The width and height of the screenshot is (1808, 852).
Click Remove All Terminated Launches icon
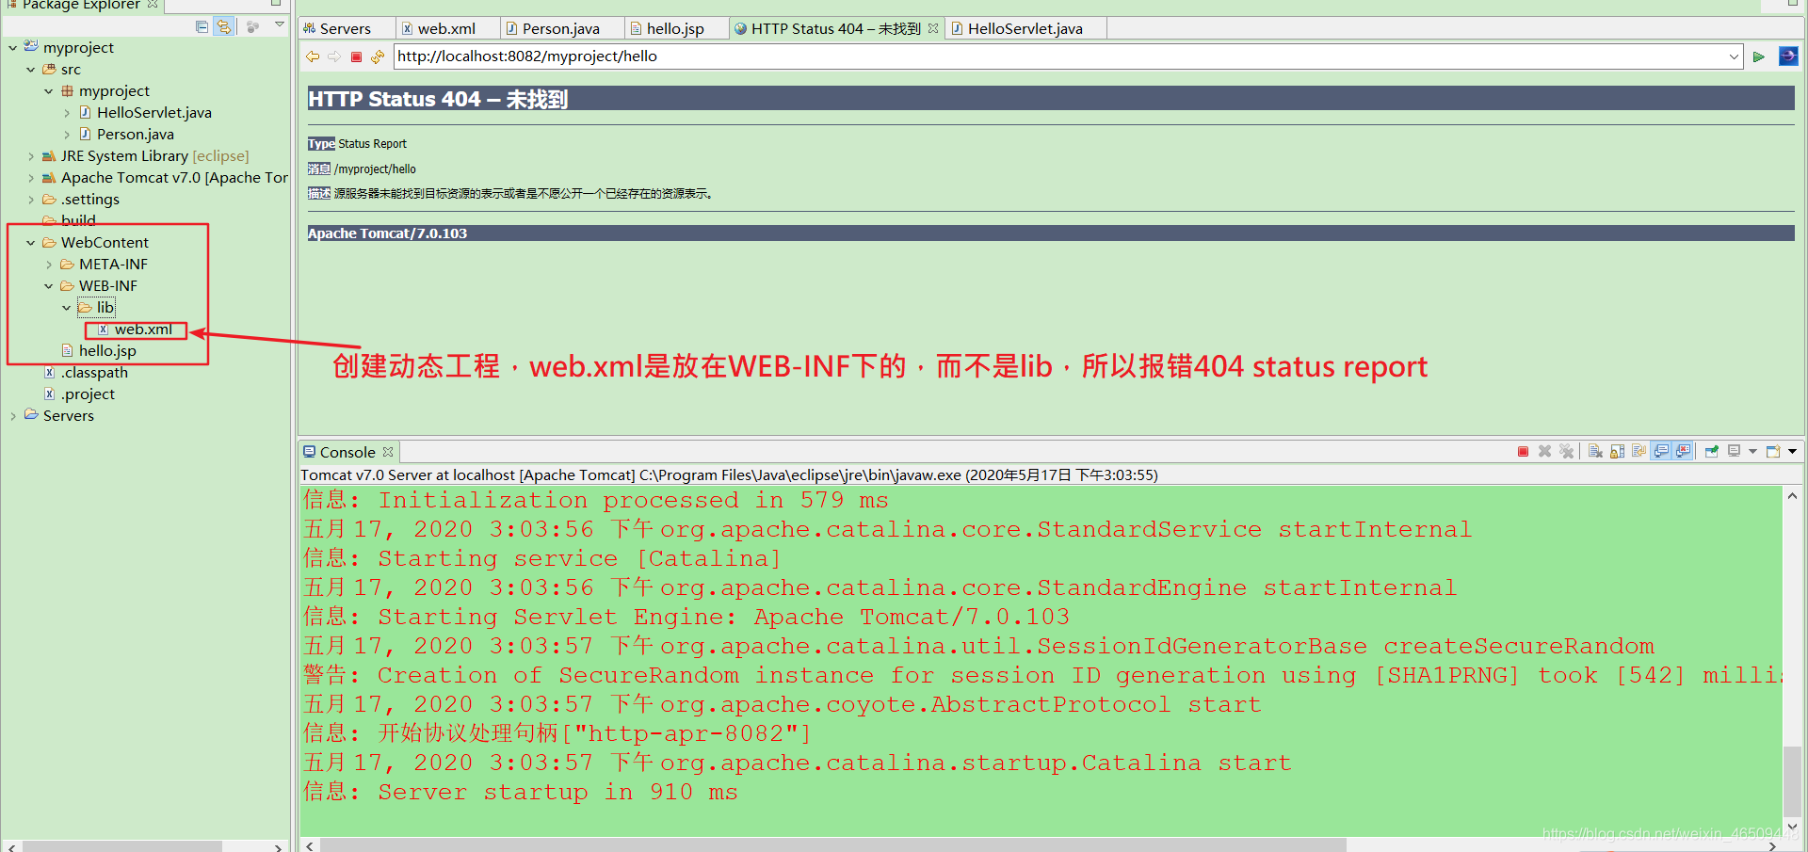click(1567, 452)
